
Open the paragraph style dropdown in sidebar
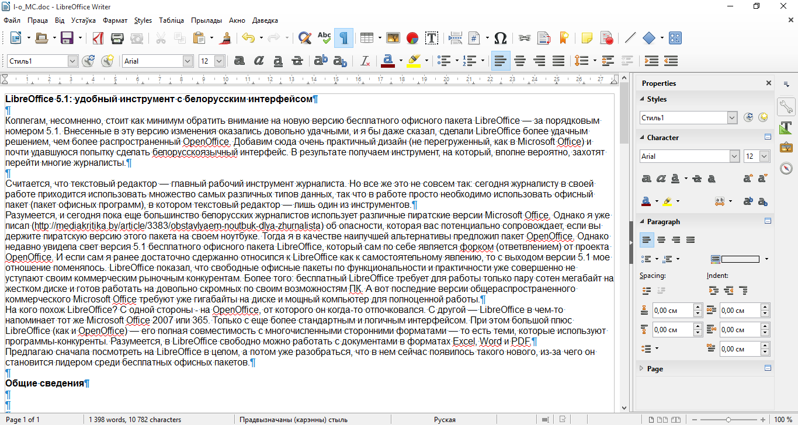[732, 118]
